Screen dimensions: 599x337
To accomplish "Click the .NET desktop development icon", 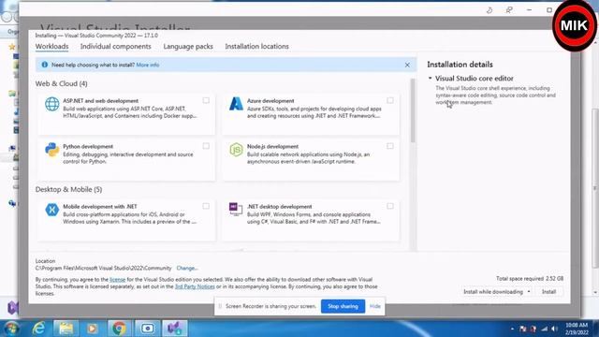I will (x=236, y=209).
